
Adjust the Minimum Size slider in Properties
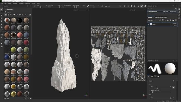pos(161,92)
